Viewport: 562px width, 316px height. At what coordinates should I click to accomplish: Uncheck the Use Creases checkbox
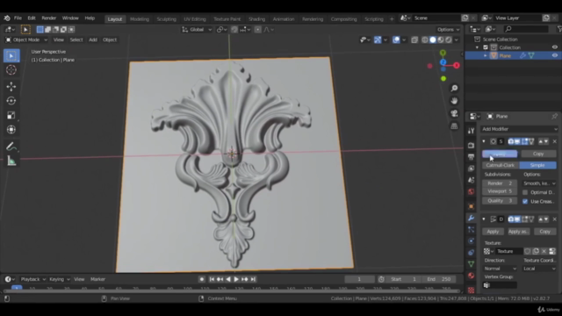point(525,201)
